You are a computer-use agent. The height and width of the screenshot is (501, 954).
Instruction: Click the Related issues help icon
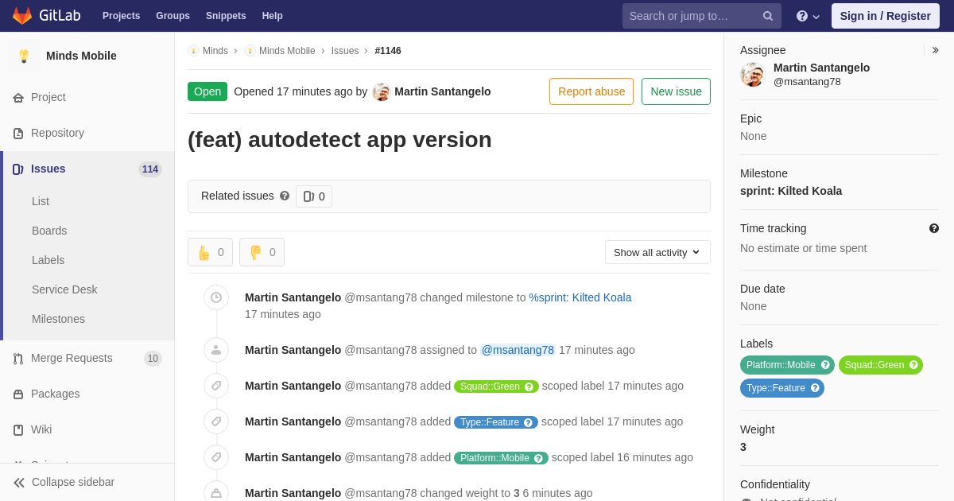[285, 196]
